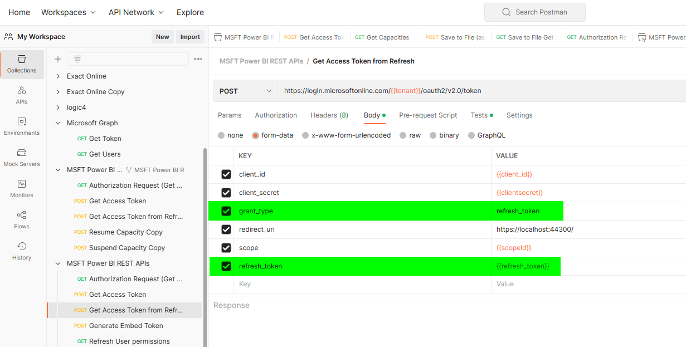Collapse the forked MSFT Power BI collection
686x347 pixels.
pos(58,170)
